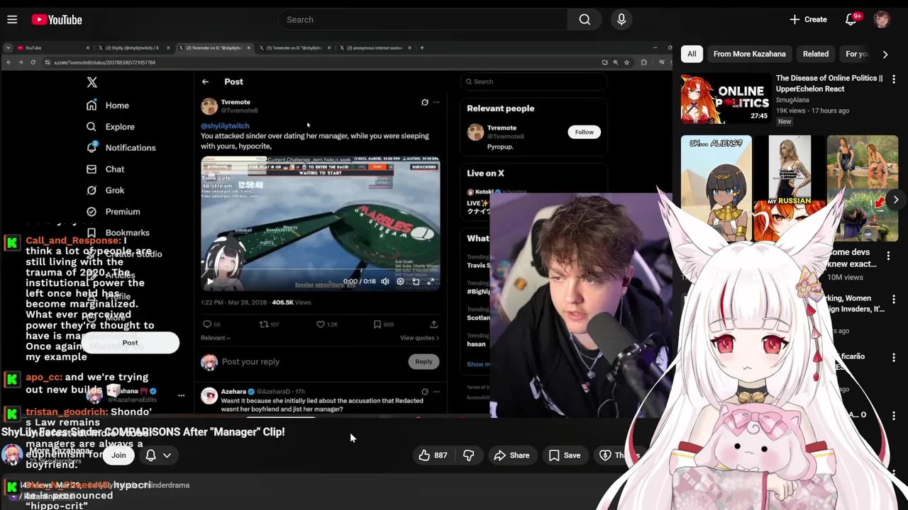
Task: Show next shorts with the arrow
Action: click(896, 200)
